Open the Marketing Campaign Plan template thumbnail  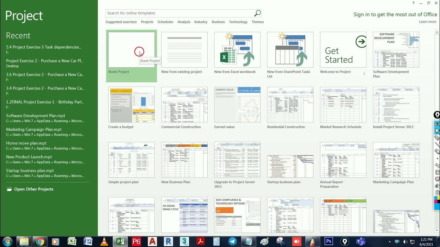(x=396, y=160)
